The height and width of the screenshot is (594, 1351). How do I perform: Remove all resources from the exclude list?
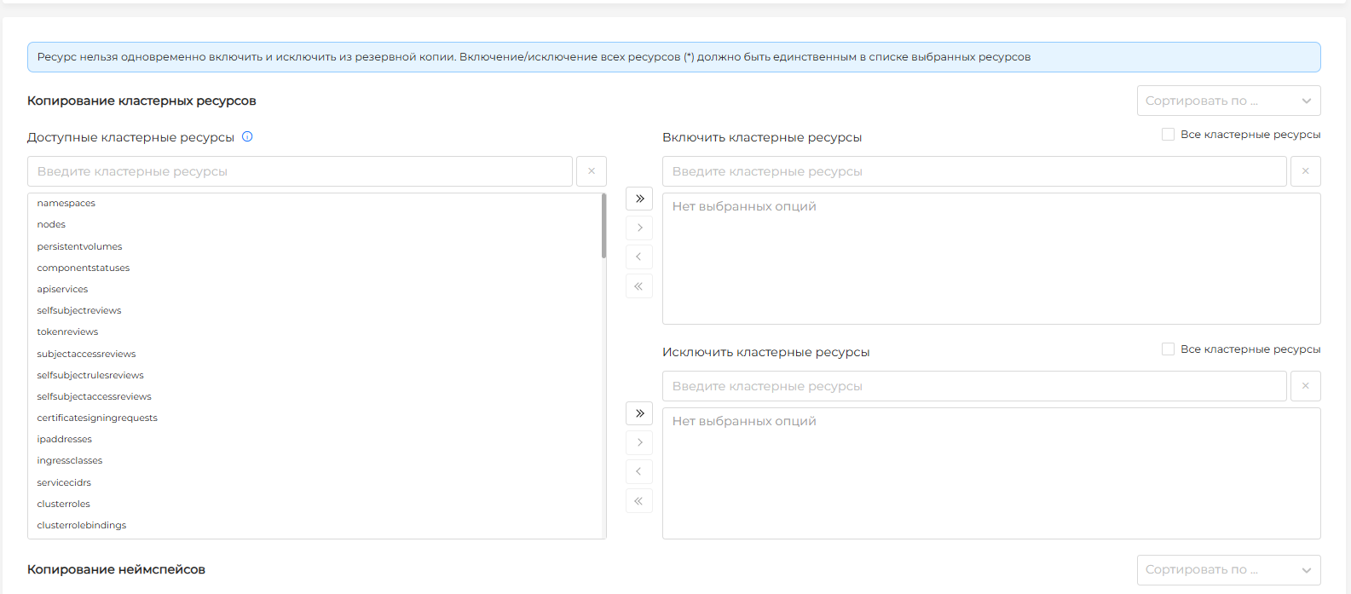tap(639, 501)
